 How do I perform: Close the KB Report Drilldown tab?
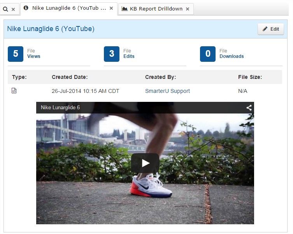(x=188, y=9)
